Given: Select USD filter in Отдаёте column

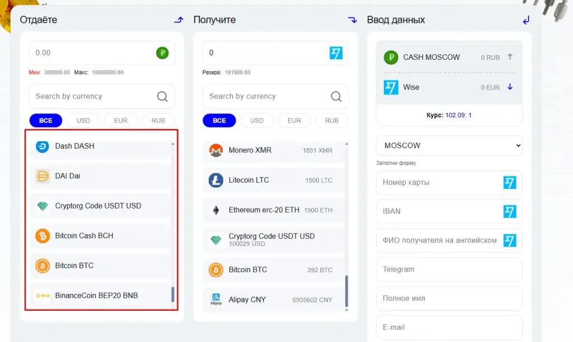Looking at the screenshot, I should tap(83, 121).
